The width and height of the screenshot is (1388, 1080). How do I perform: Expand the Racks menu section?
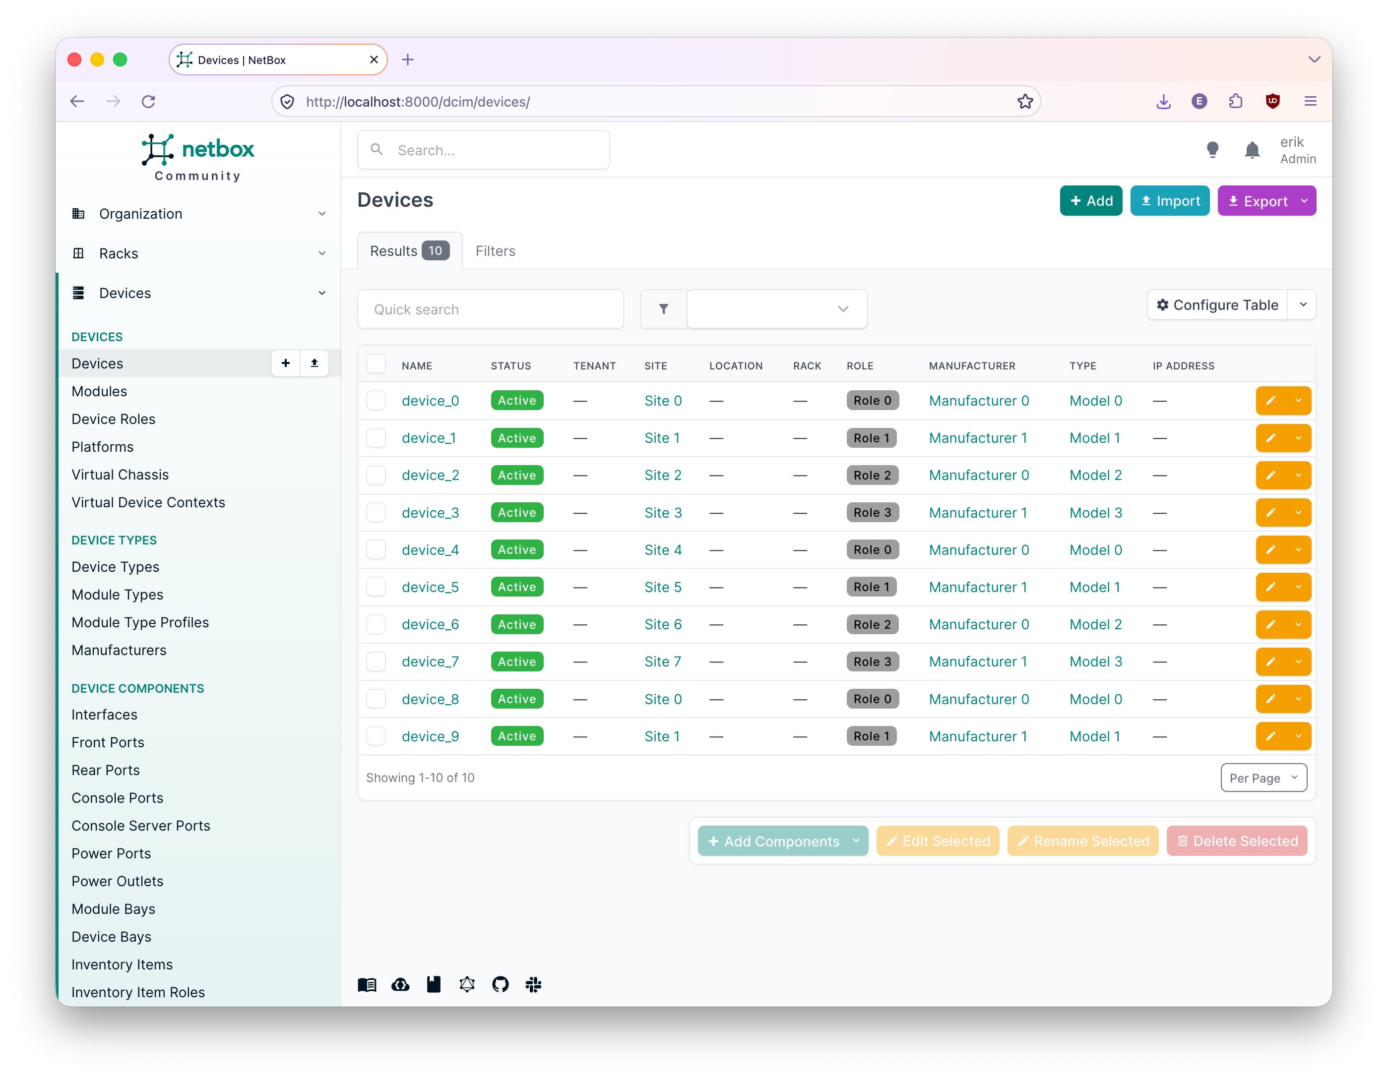[x=198, y=253]
